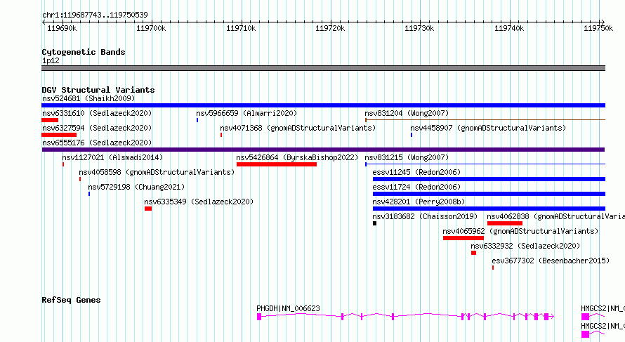
Task: Open the nsv6332932 (Sedlazeck2020) label
Action: 525,246
